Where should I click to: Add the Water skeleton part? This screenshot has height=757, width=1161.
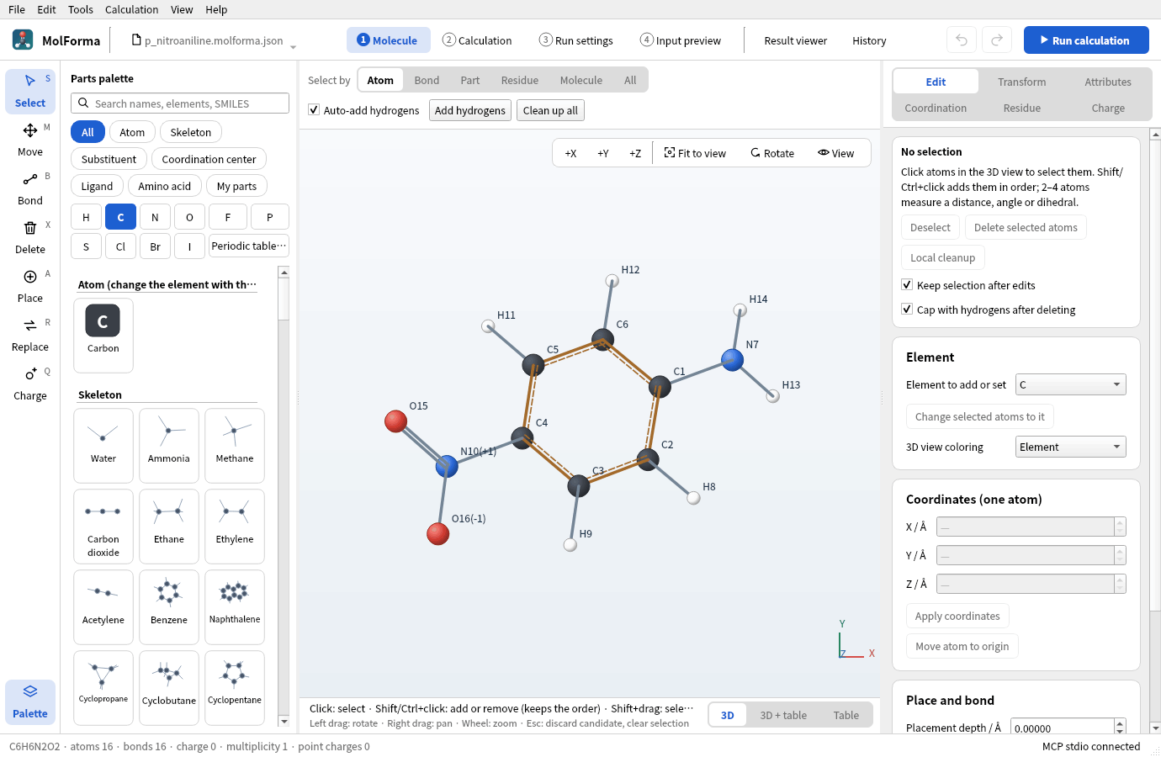tap(103, 446)
